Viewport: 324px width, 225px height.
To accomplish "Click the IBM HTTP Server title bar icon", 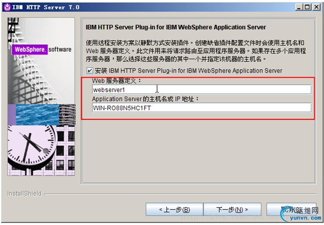I will pyautogui.click(x=7, y=7).
